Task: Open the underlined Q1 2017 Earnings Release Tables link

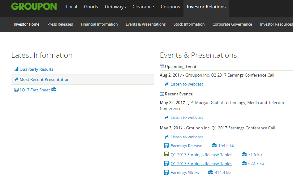Action: [201, 164]
